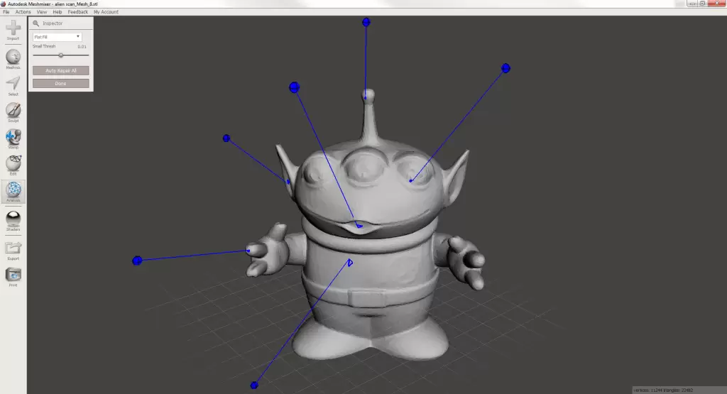Activate the Select tool
This screenshot has width=727, height=394.
click(x=13, y=86)
